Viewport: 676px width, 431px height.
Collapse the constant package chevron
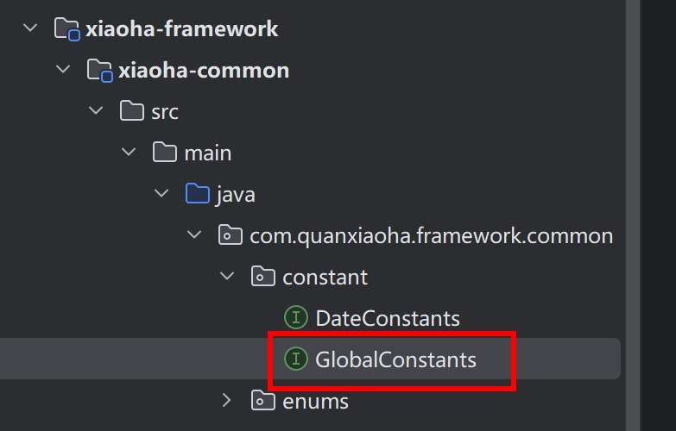pyautogui.click(x=227, y=277)
